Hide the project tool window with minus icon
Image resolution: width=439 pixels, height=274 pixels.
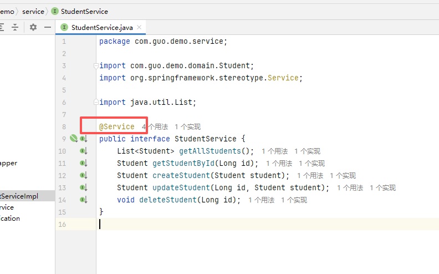pos(48,27)
